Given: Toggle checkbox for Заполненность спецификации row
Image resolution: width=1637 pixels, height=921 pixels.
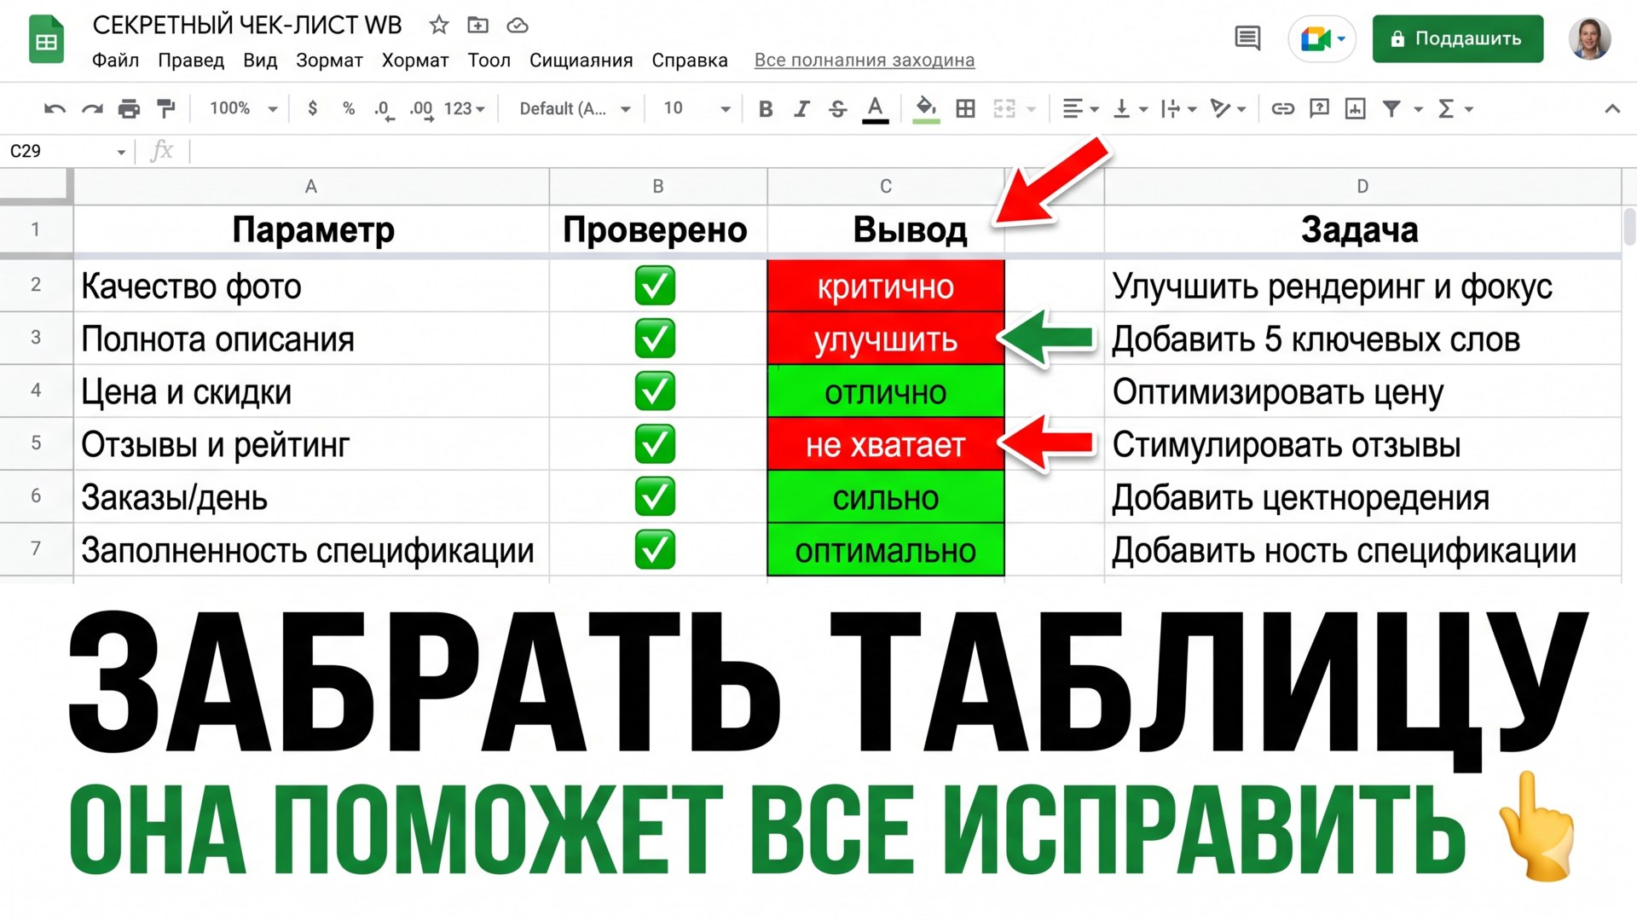Looking at the screenshot, I should 655,550.
